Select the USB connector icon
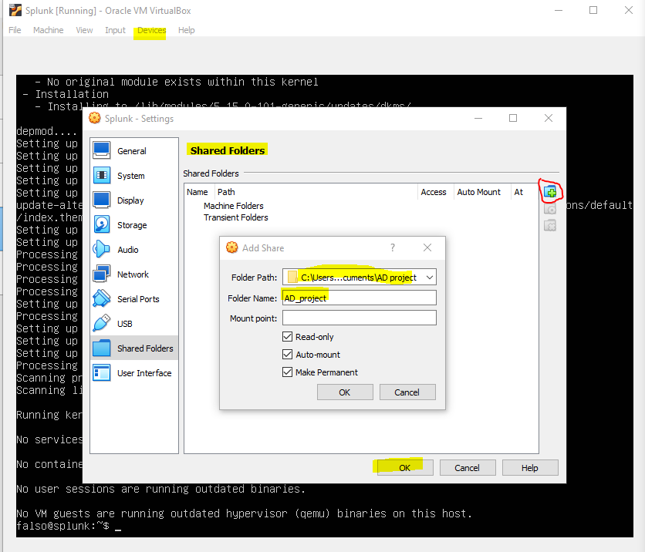The width and height of the screenshot is (645, 552). tap(101, 324)
